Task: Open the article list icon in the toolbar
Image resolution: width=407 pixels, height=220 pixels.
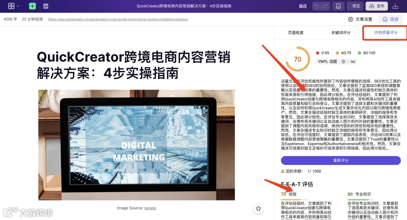Action: tap(46, 6)
